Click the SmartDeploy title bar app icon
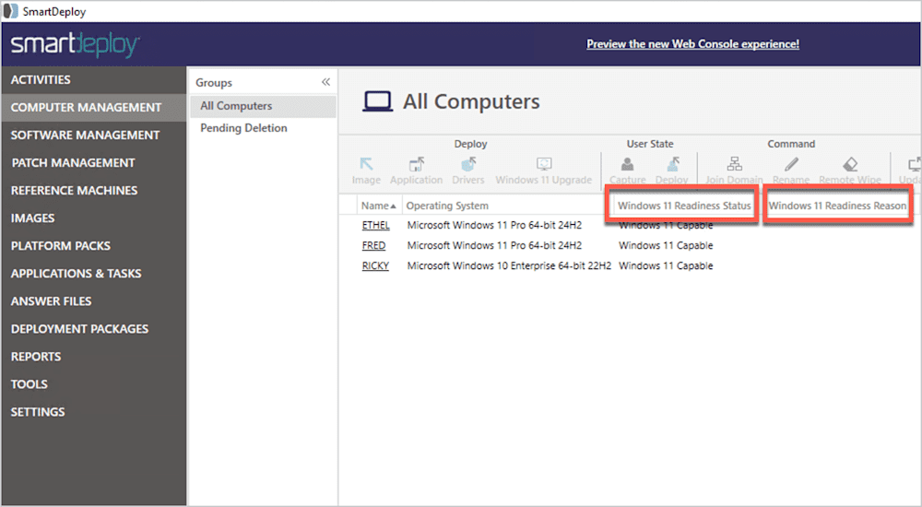The height and width of the screenshot is (507, 922). click(x=10, y=11)
